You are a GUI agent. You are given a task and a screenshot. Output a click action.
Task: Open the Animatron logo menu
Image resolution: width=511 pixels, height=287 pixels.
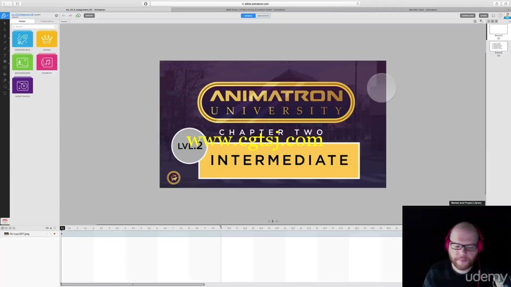click(x=4, y=15)
